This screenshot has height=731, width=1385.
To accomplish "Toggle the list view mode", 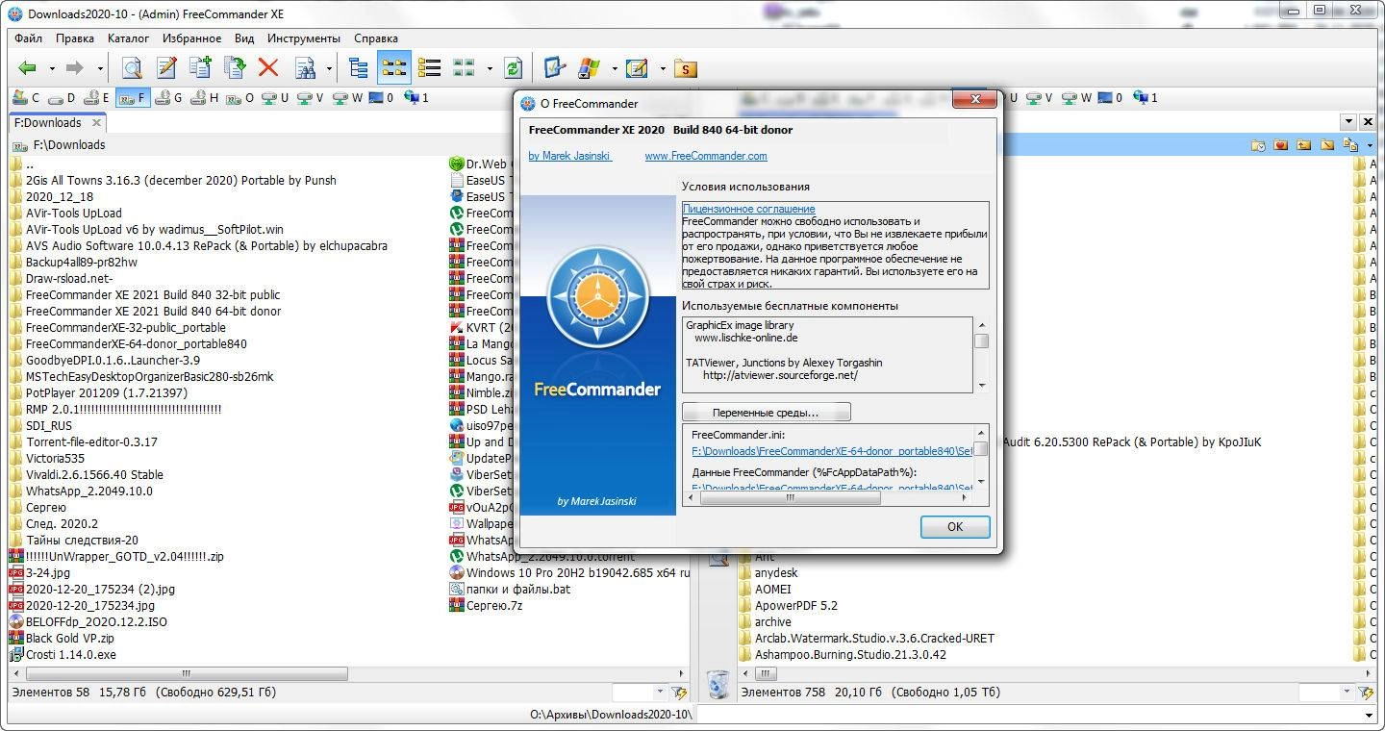I will tap(393, 68).
